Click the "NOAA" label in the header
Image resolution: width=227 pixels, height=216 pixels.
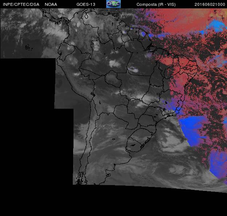pos(51,4)
